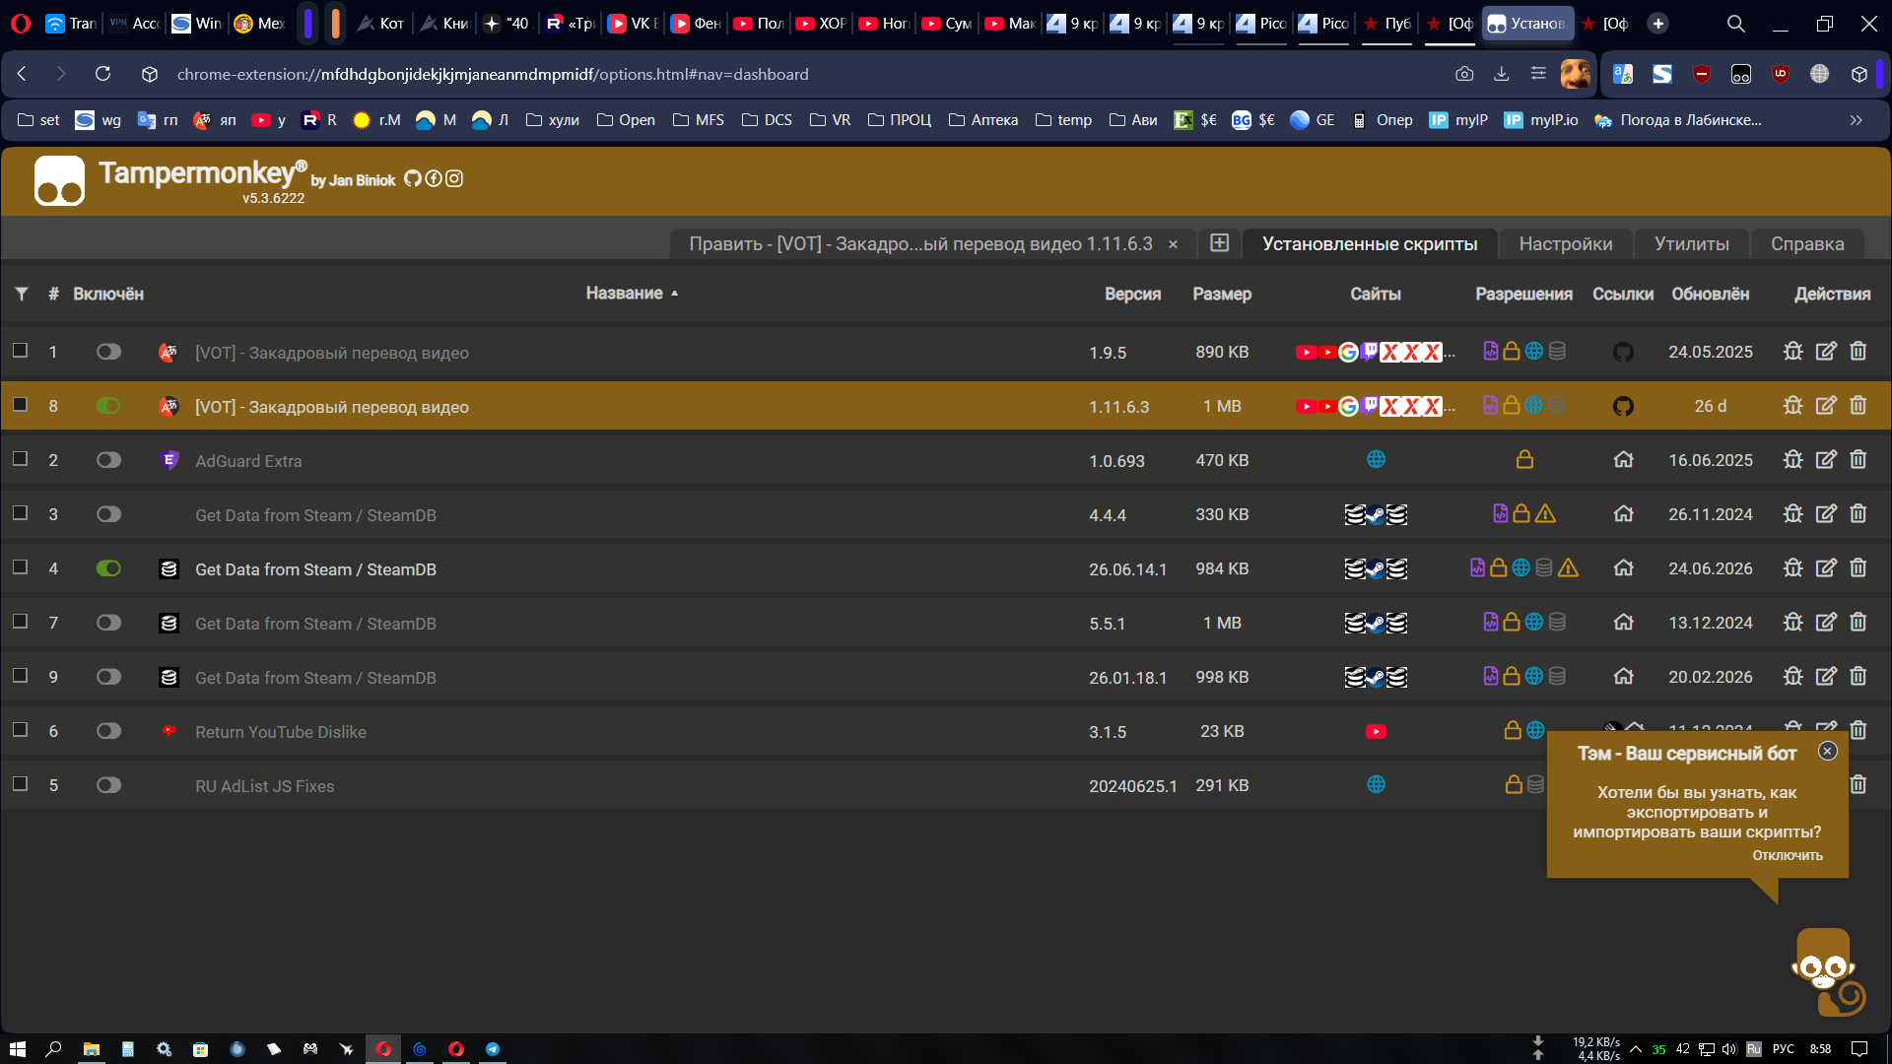Show hidden system tray icons
The image size is (1892, 1064).
tap(1636, 1049)
